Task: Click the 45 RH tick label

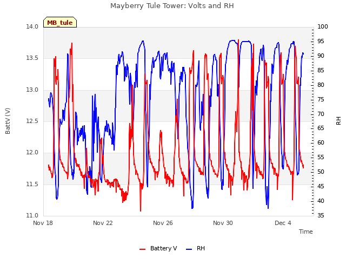Action: point(321,186)
